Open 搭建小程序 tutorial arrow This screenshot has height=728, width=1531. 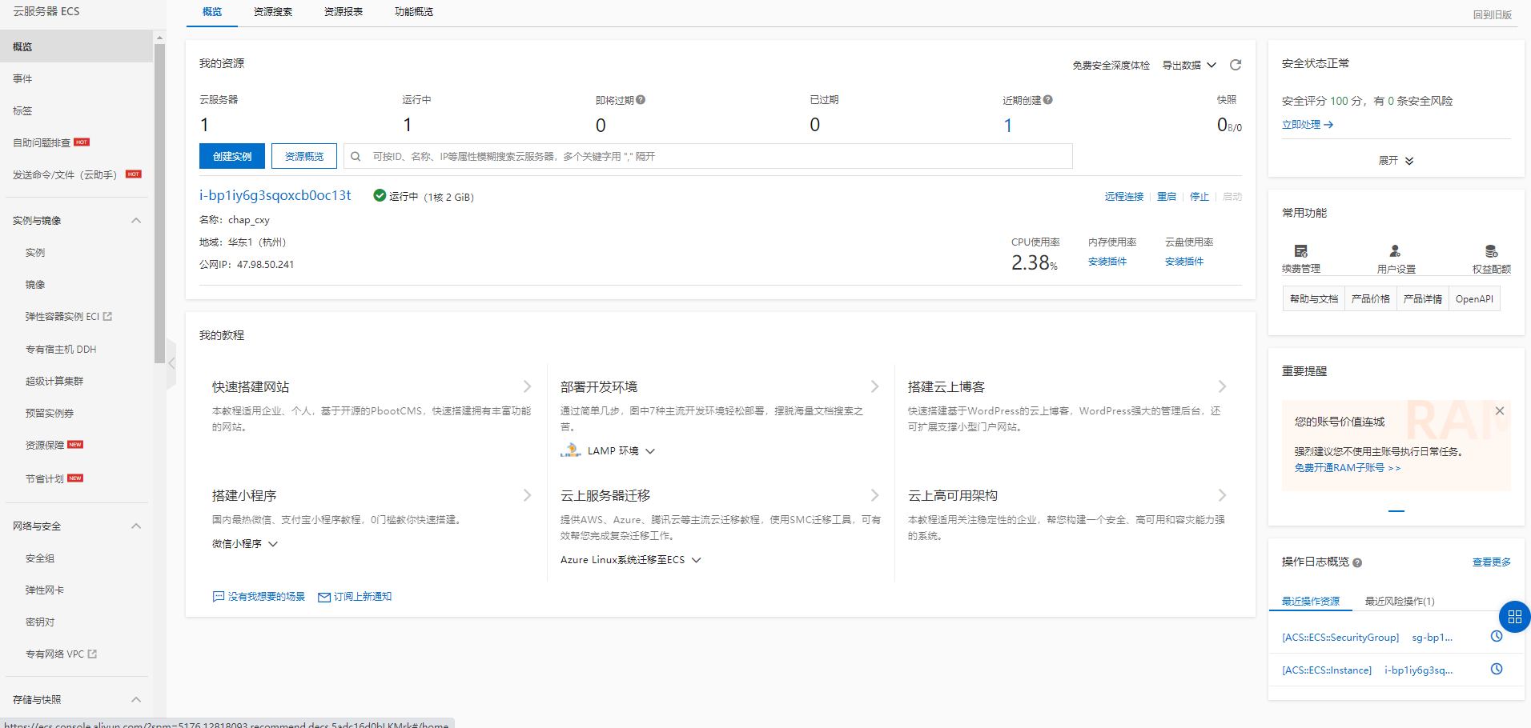tap(527, 495)
